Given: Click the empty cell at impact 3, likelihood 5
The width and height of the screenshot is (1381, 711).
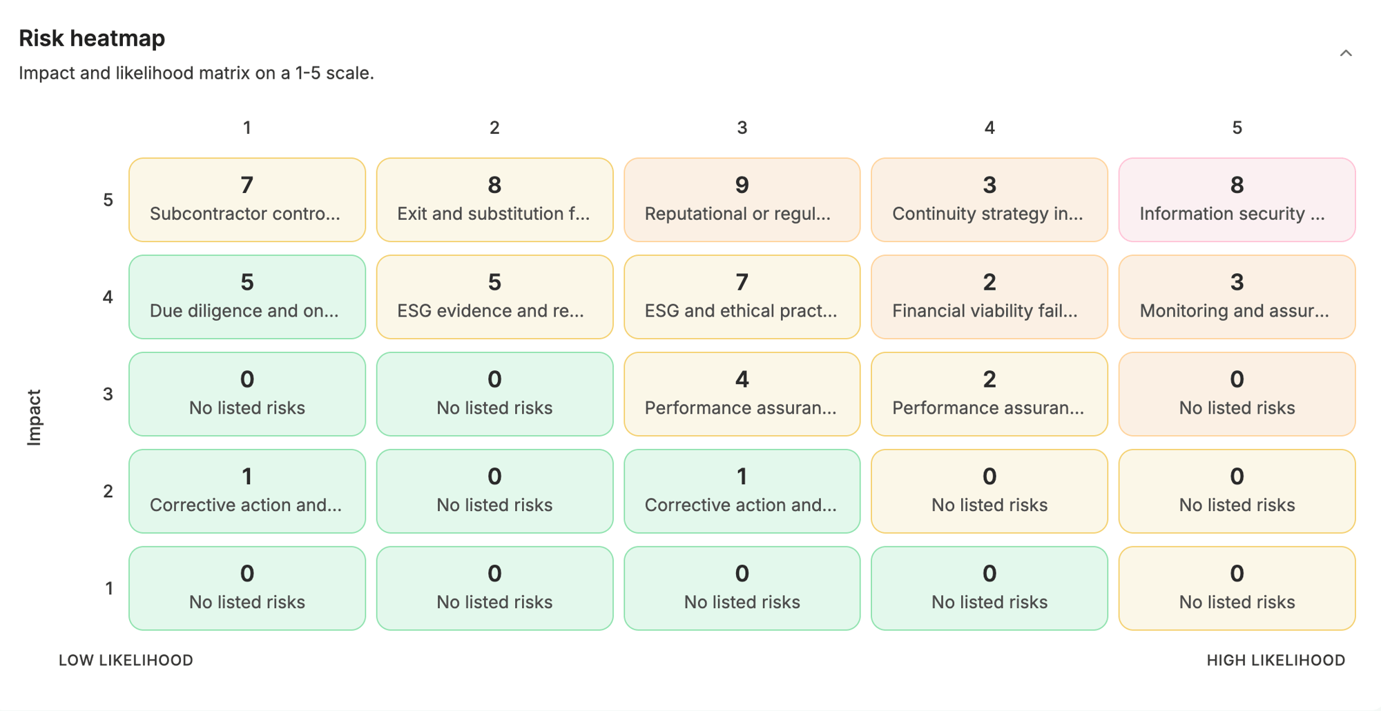Looking at the screenshot, I should [x=1237, y=394].
